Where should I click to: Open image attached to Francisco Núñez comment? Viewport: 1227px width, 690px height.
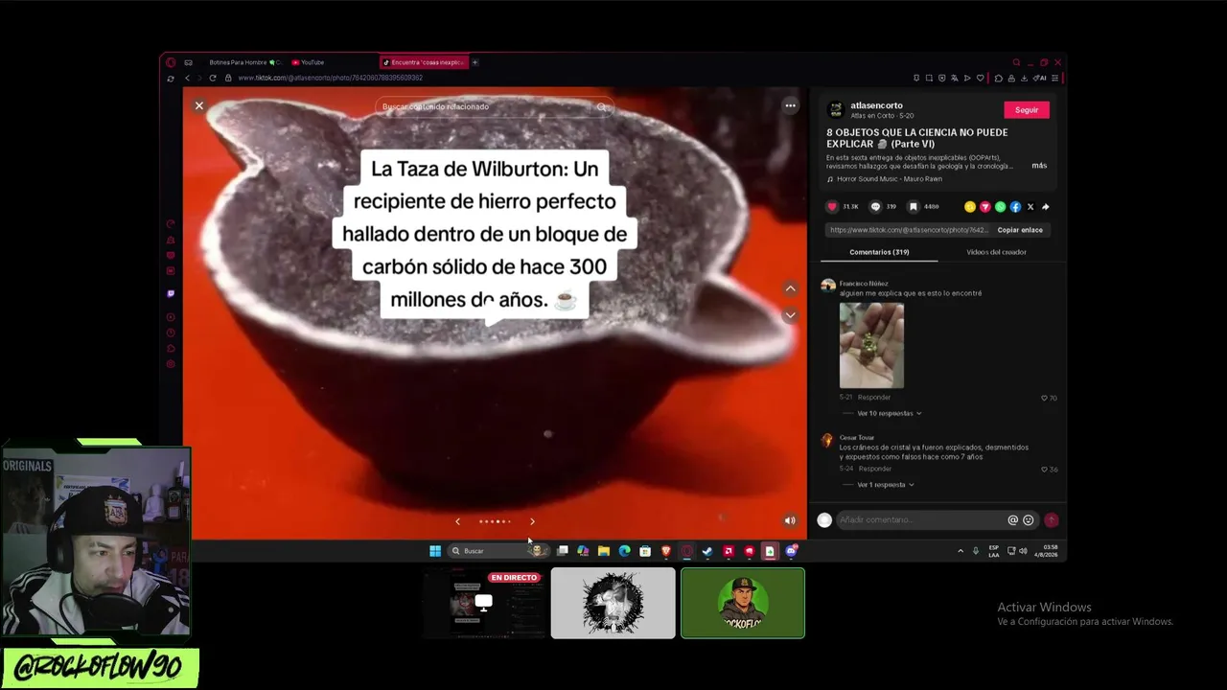pos(871,345)
